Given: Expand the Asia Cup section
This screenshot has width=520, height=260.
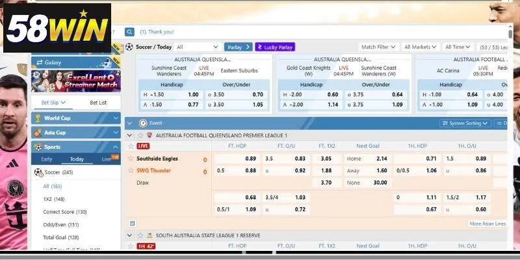Looking at the screenshot, I should 116,133.
